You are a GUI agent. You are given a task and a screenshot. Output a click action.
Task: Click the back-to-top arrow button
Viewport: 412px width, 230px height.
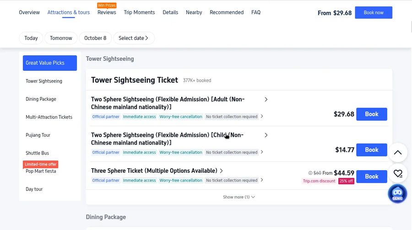[398, 153]
